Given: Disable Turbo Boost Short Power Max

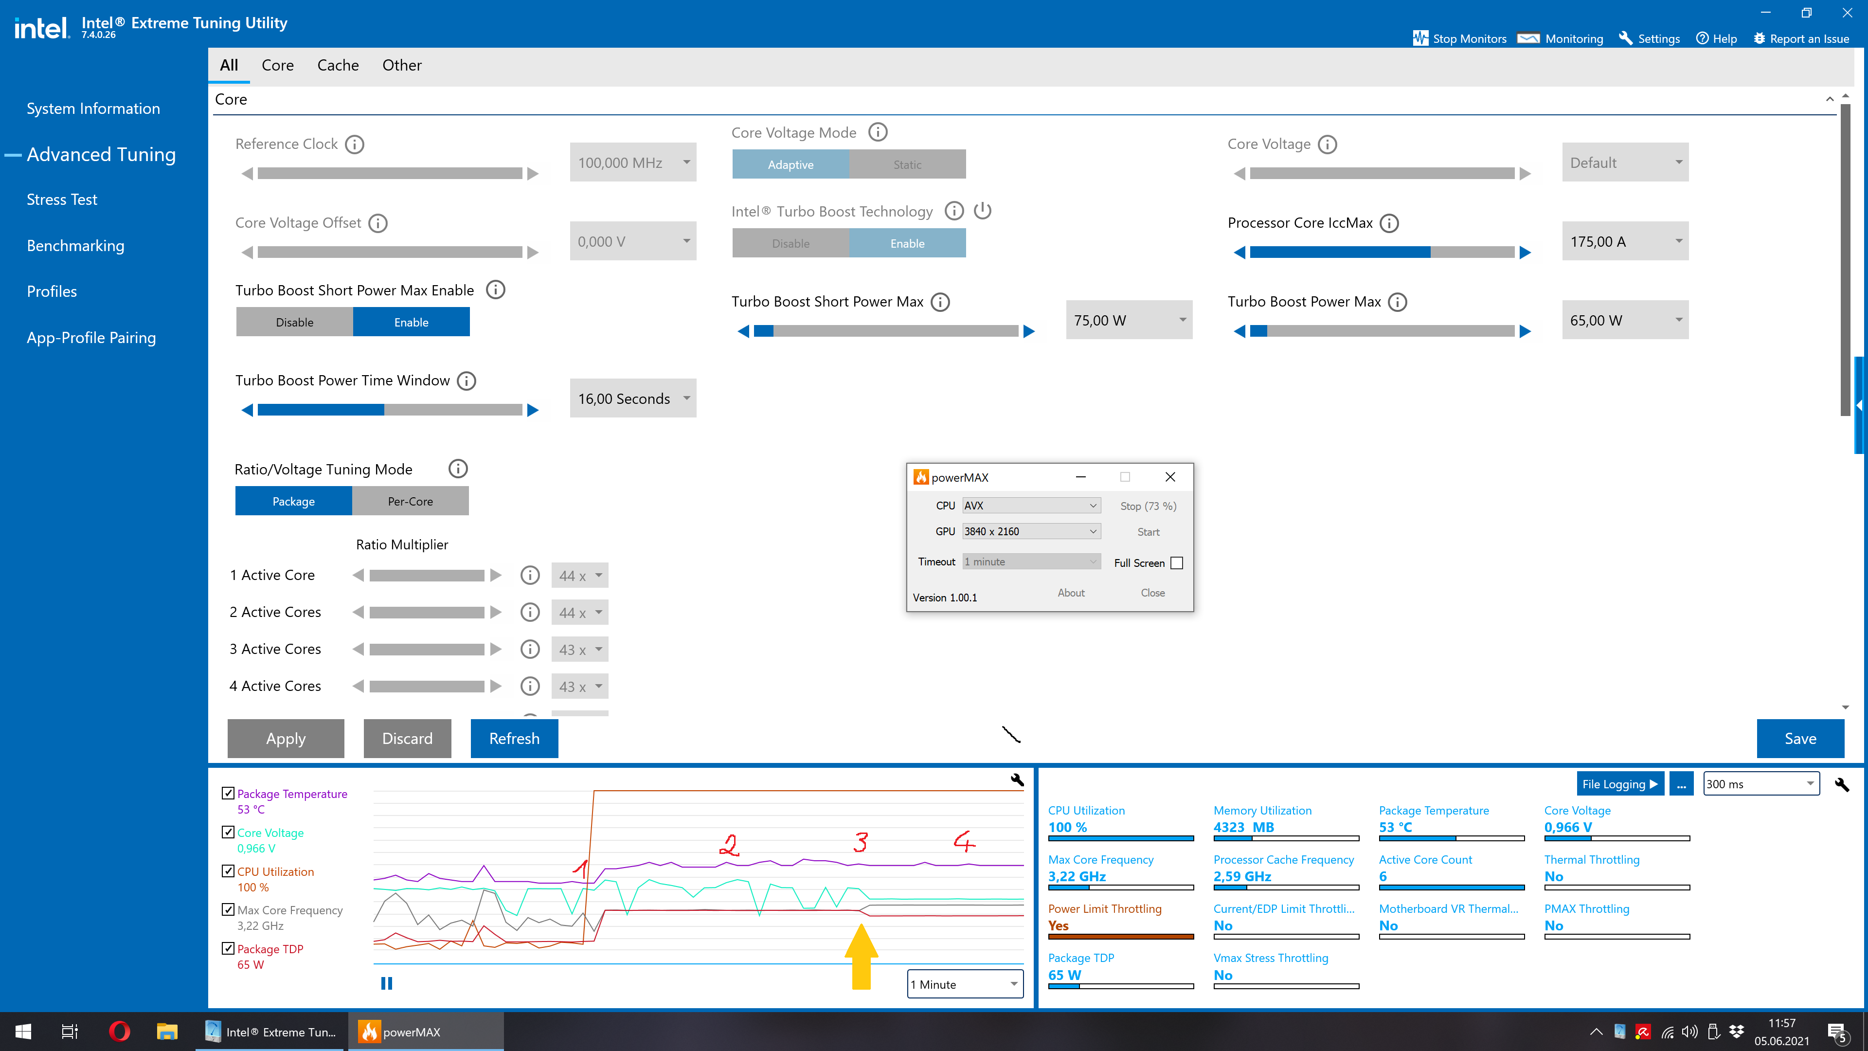Looking at the screenshot, I should [x=294, y=322].
